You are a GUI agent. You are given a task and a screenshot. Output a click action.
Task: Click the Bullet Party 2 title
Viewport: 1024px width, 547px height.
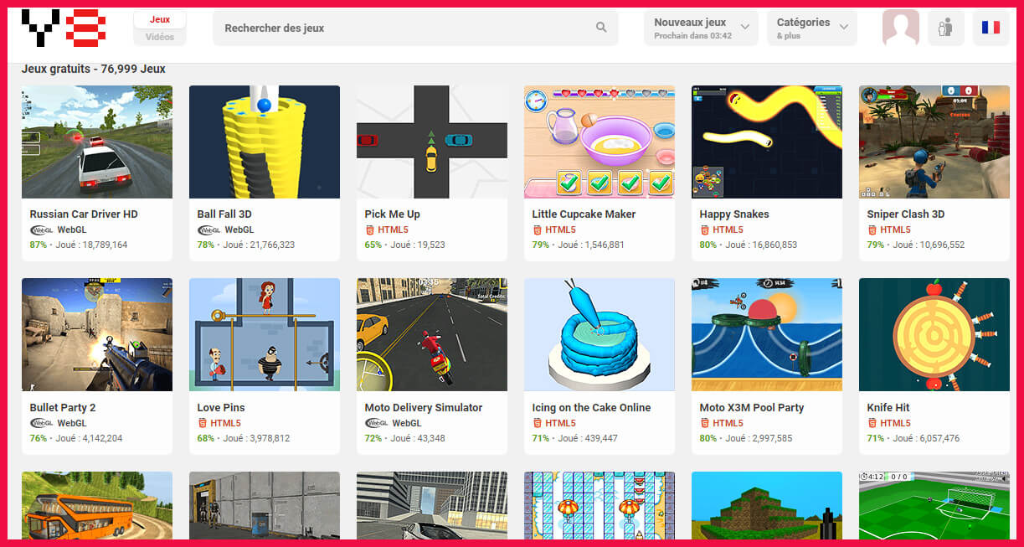coord(63,408)
